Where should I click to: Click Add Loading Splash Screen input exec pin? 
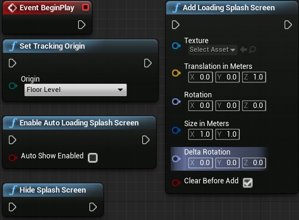176,25
